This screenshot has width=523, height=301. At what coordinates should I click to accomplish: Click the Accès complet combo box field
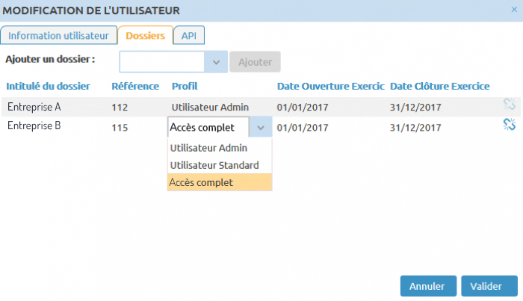click(x=208, y=127)
